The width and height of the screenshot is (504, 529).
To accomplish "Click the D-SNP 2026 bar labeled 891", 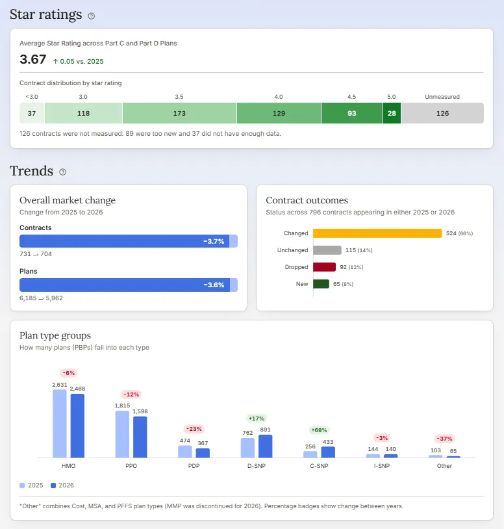I will 266,446.
